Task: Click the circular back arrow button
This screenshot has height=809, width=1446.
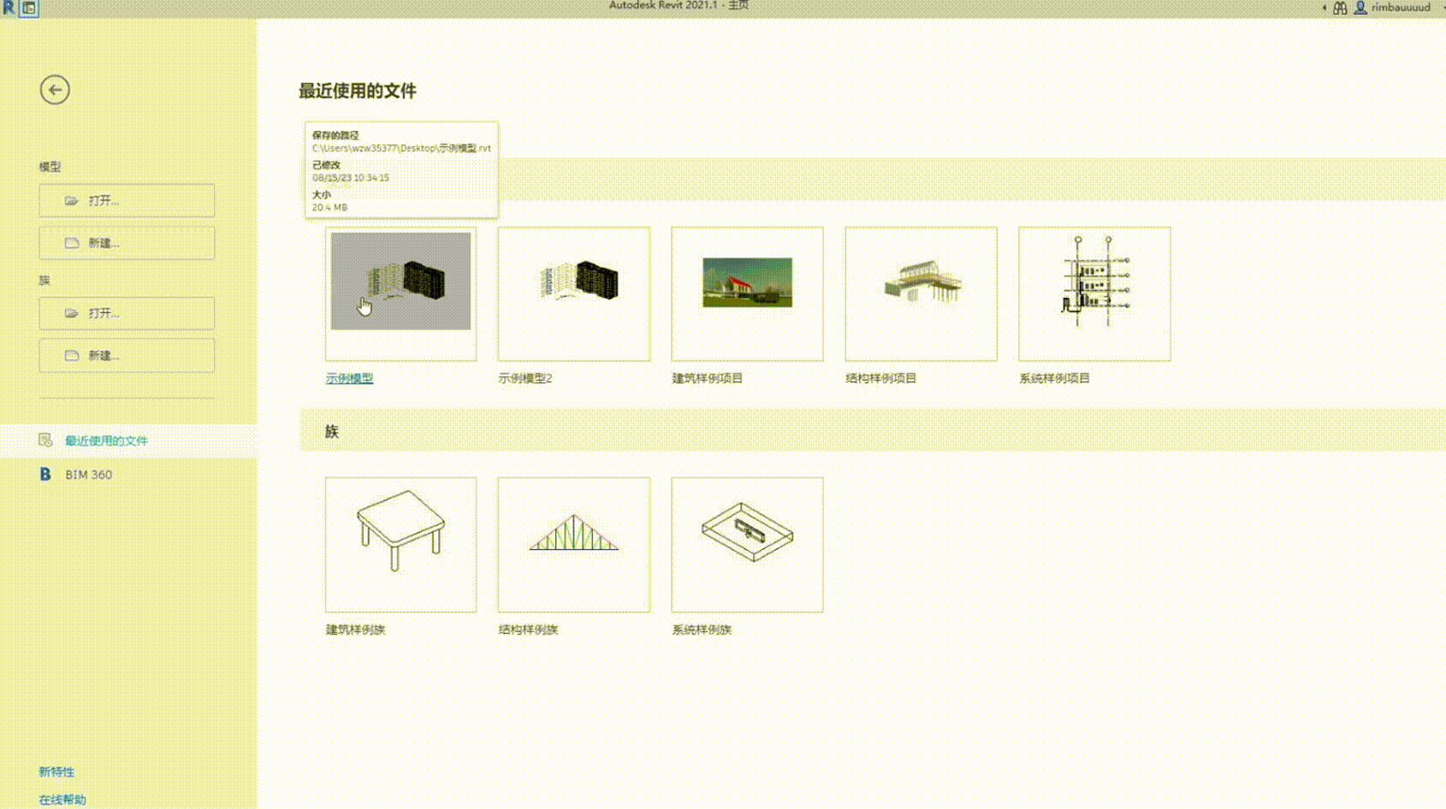Action: click(55, 90)
